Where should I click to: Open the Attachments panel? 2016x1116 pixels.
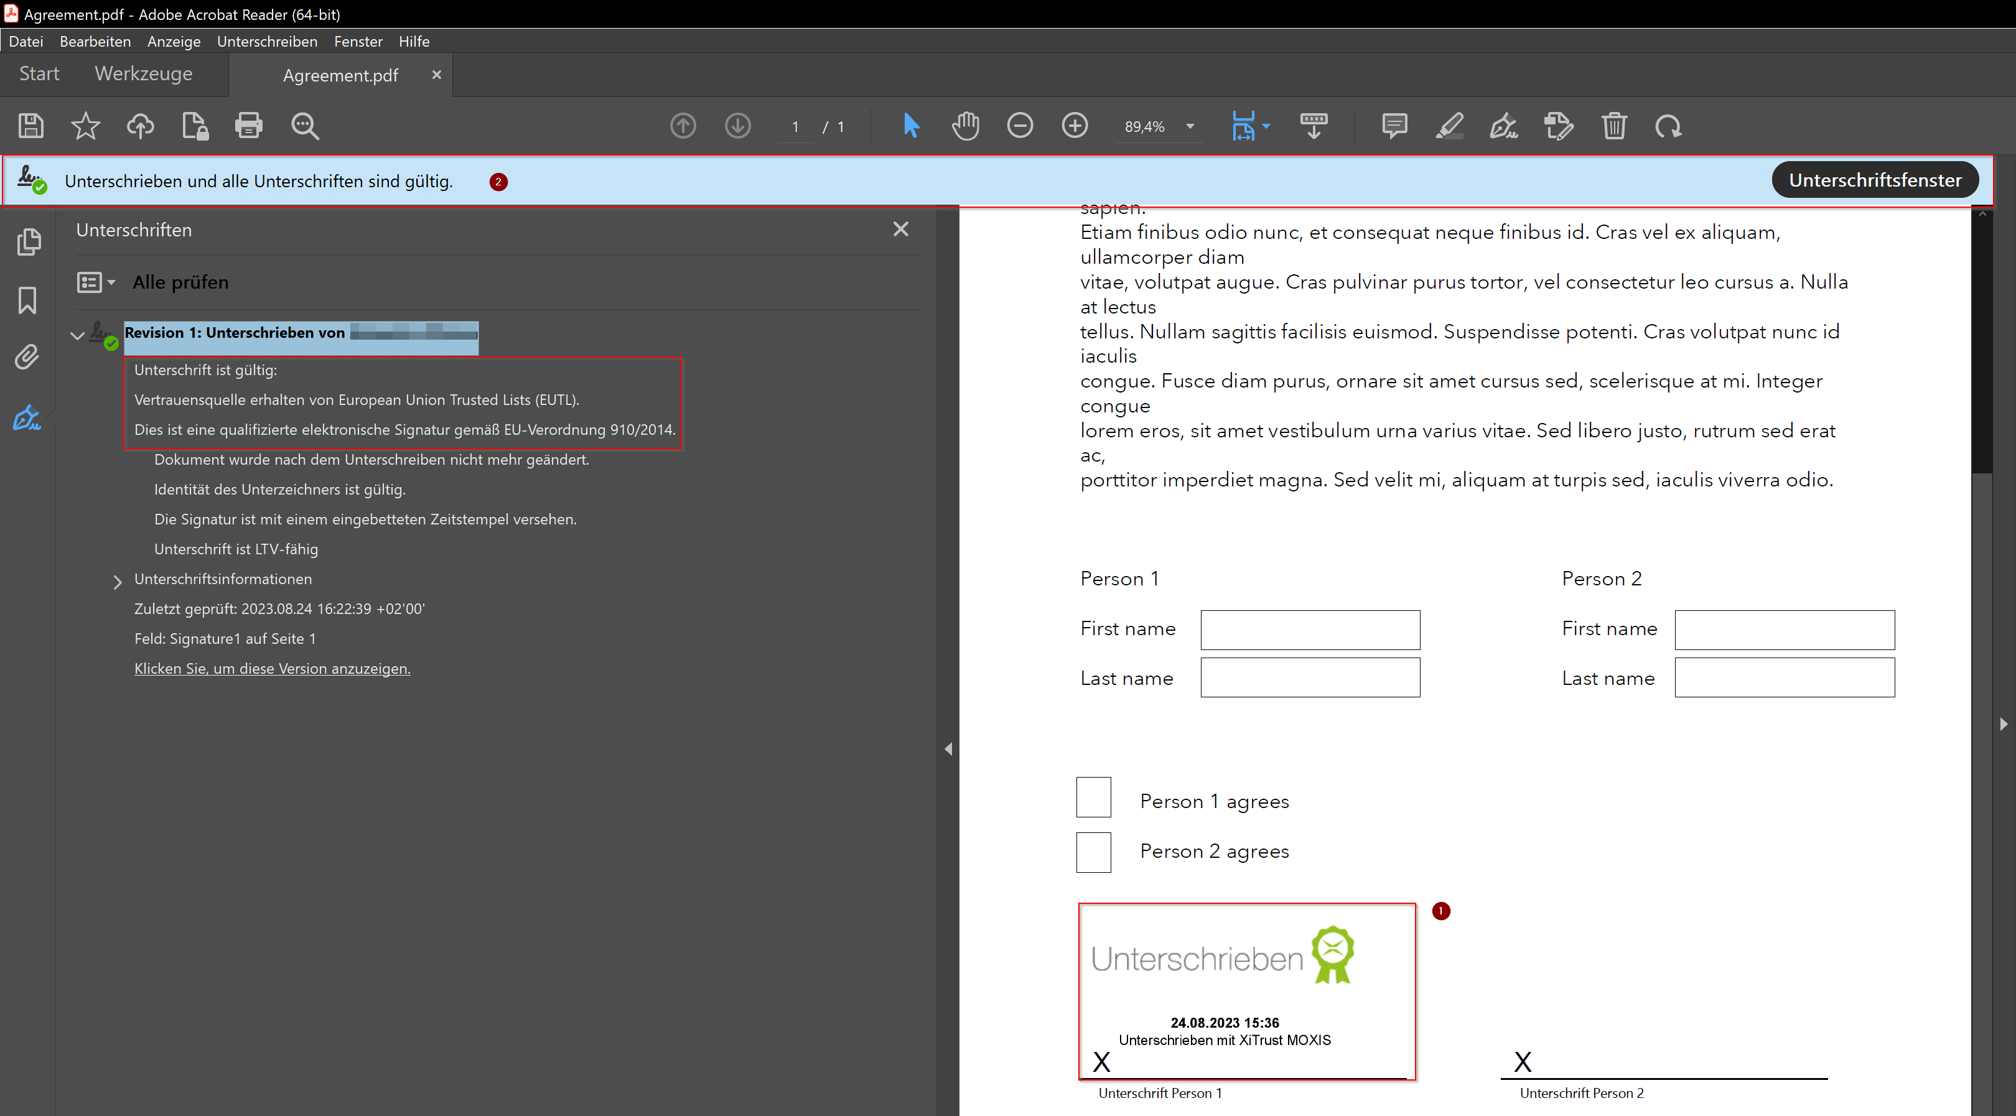[x=29, y=357]
